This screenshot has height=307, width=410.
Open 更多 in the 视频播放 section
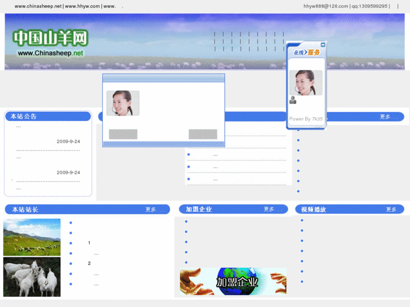click(391, 210)
